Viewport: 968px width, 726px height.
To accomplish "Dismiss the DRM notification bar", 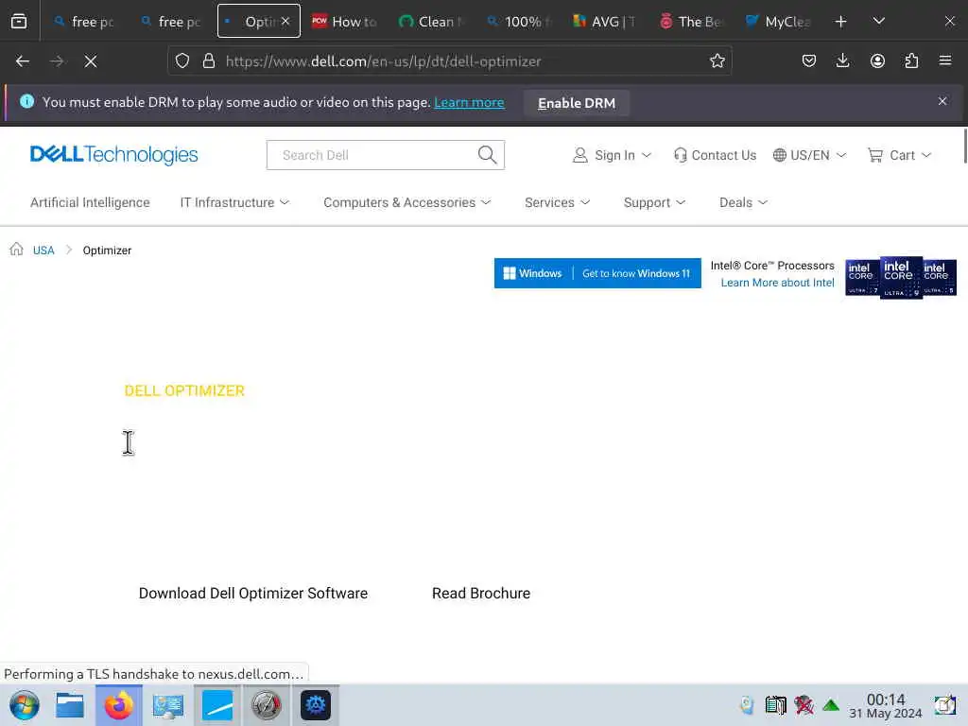I will (x=942, y=101).
